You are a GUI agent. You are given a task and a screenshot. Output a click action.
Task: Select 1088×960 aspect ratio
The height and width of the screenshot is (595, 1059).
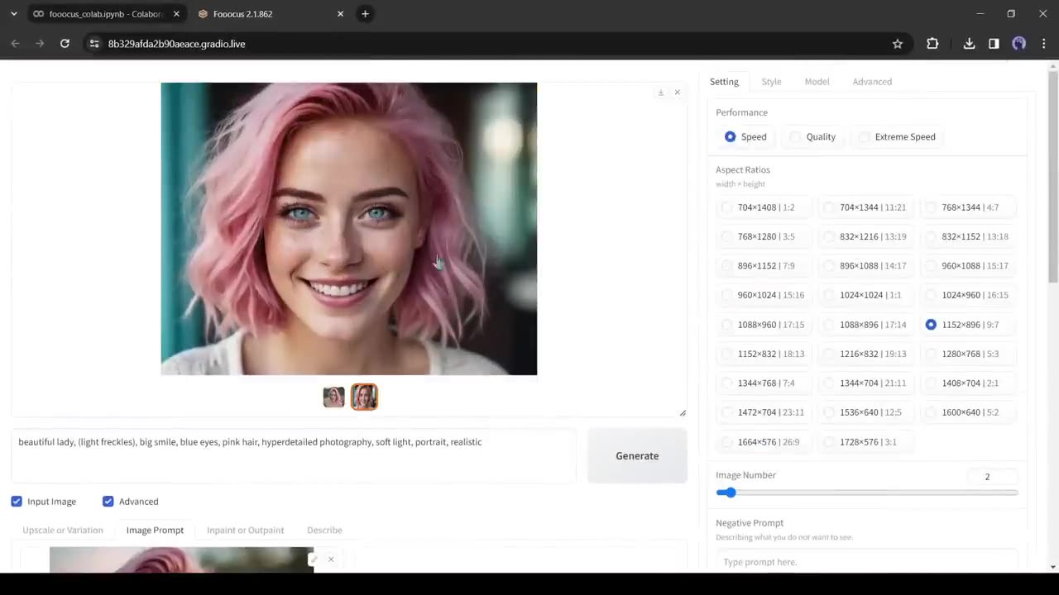click(764, 325)
